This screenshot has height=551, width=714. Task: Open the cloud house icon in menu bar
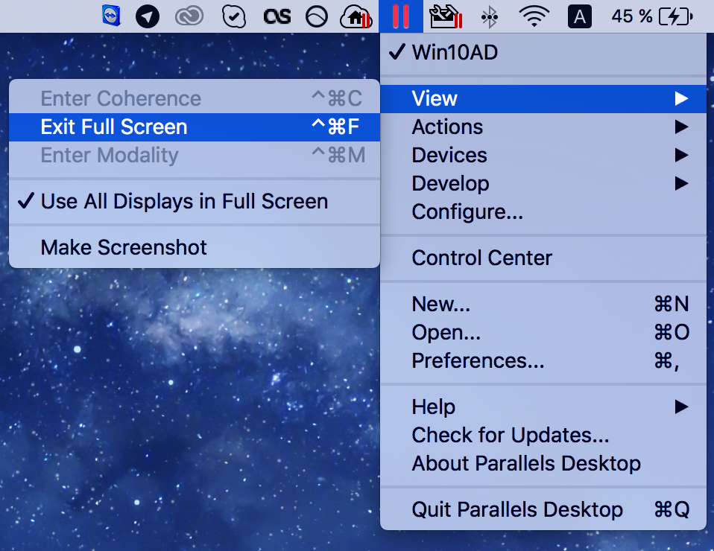[356, 17]
